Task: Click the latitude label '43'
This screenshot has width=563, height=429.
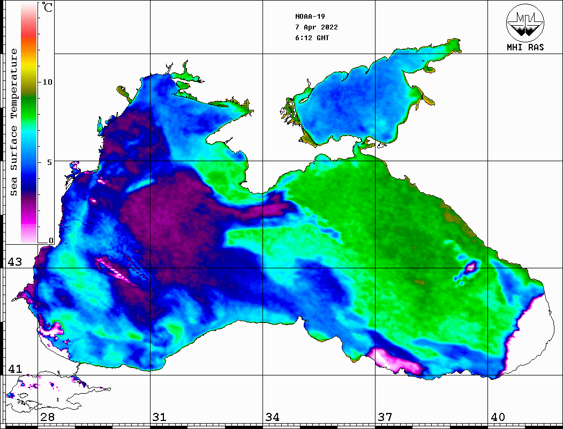Action: coord(15,262)
